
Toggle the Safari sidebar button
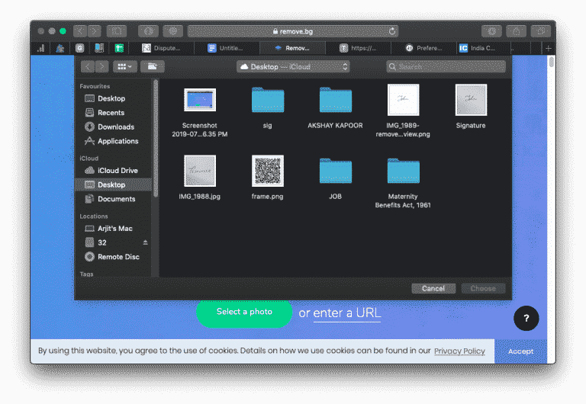coord(117,31)
